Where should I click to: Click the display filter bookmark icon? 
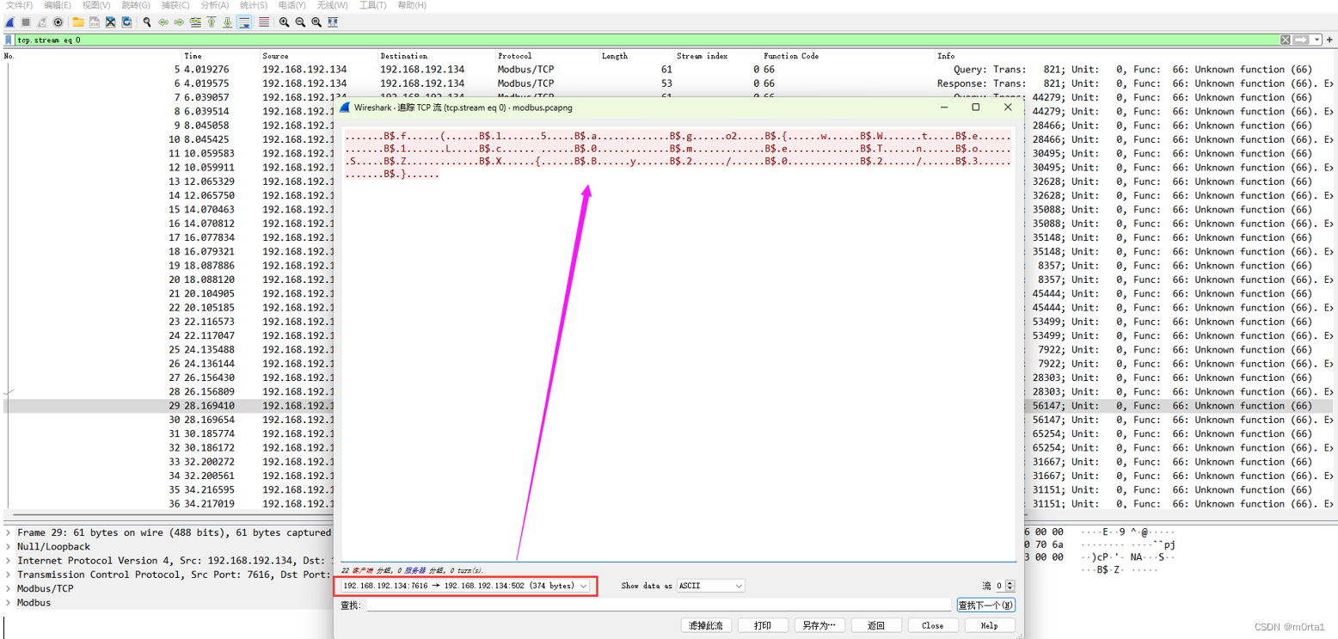point(9,40)
